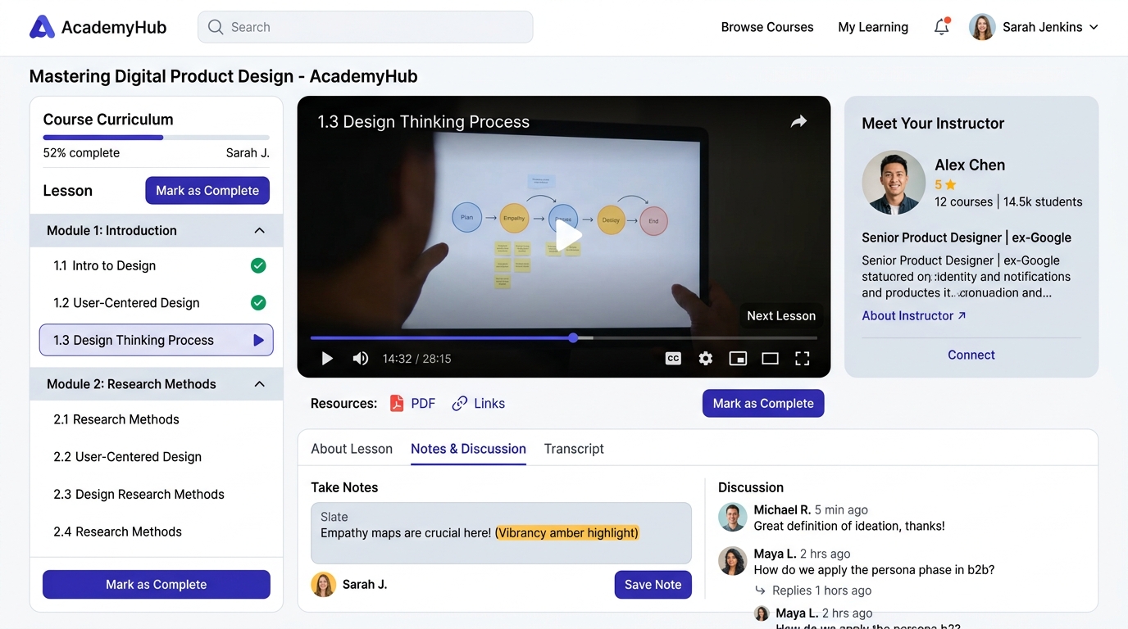Click the AcademyHub logo icon

click(42, 27)
